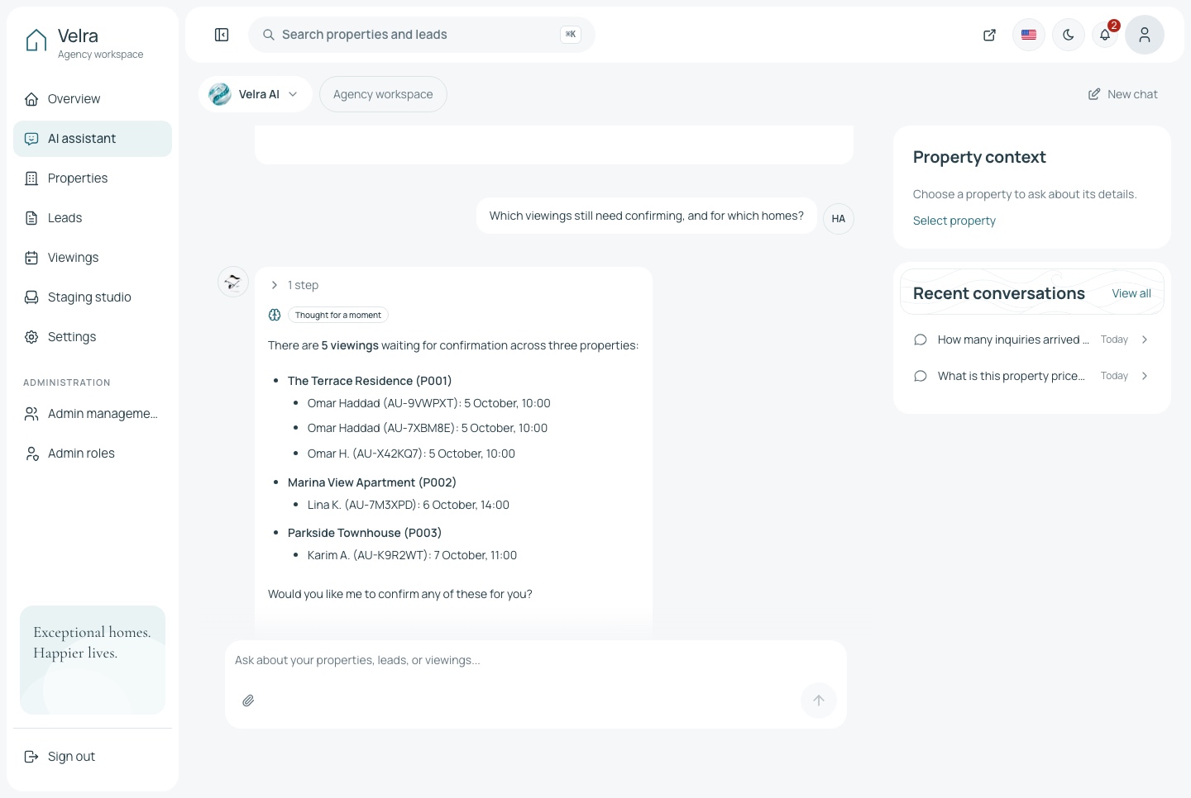Screen dimensions: 1191x798
Task: Click the Omar H. (AU-X42KQ7) entry
Action: pos(411,454)
